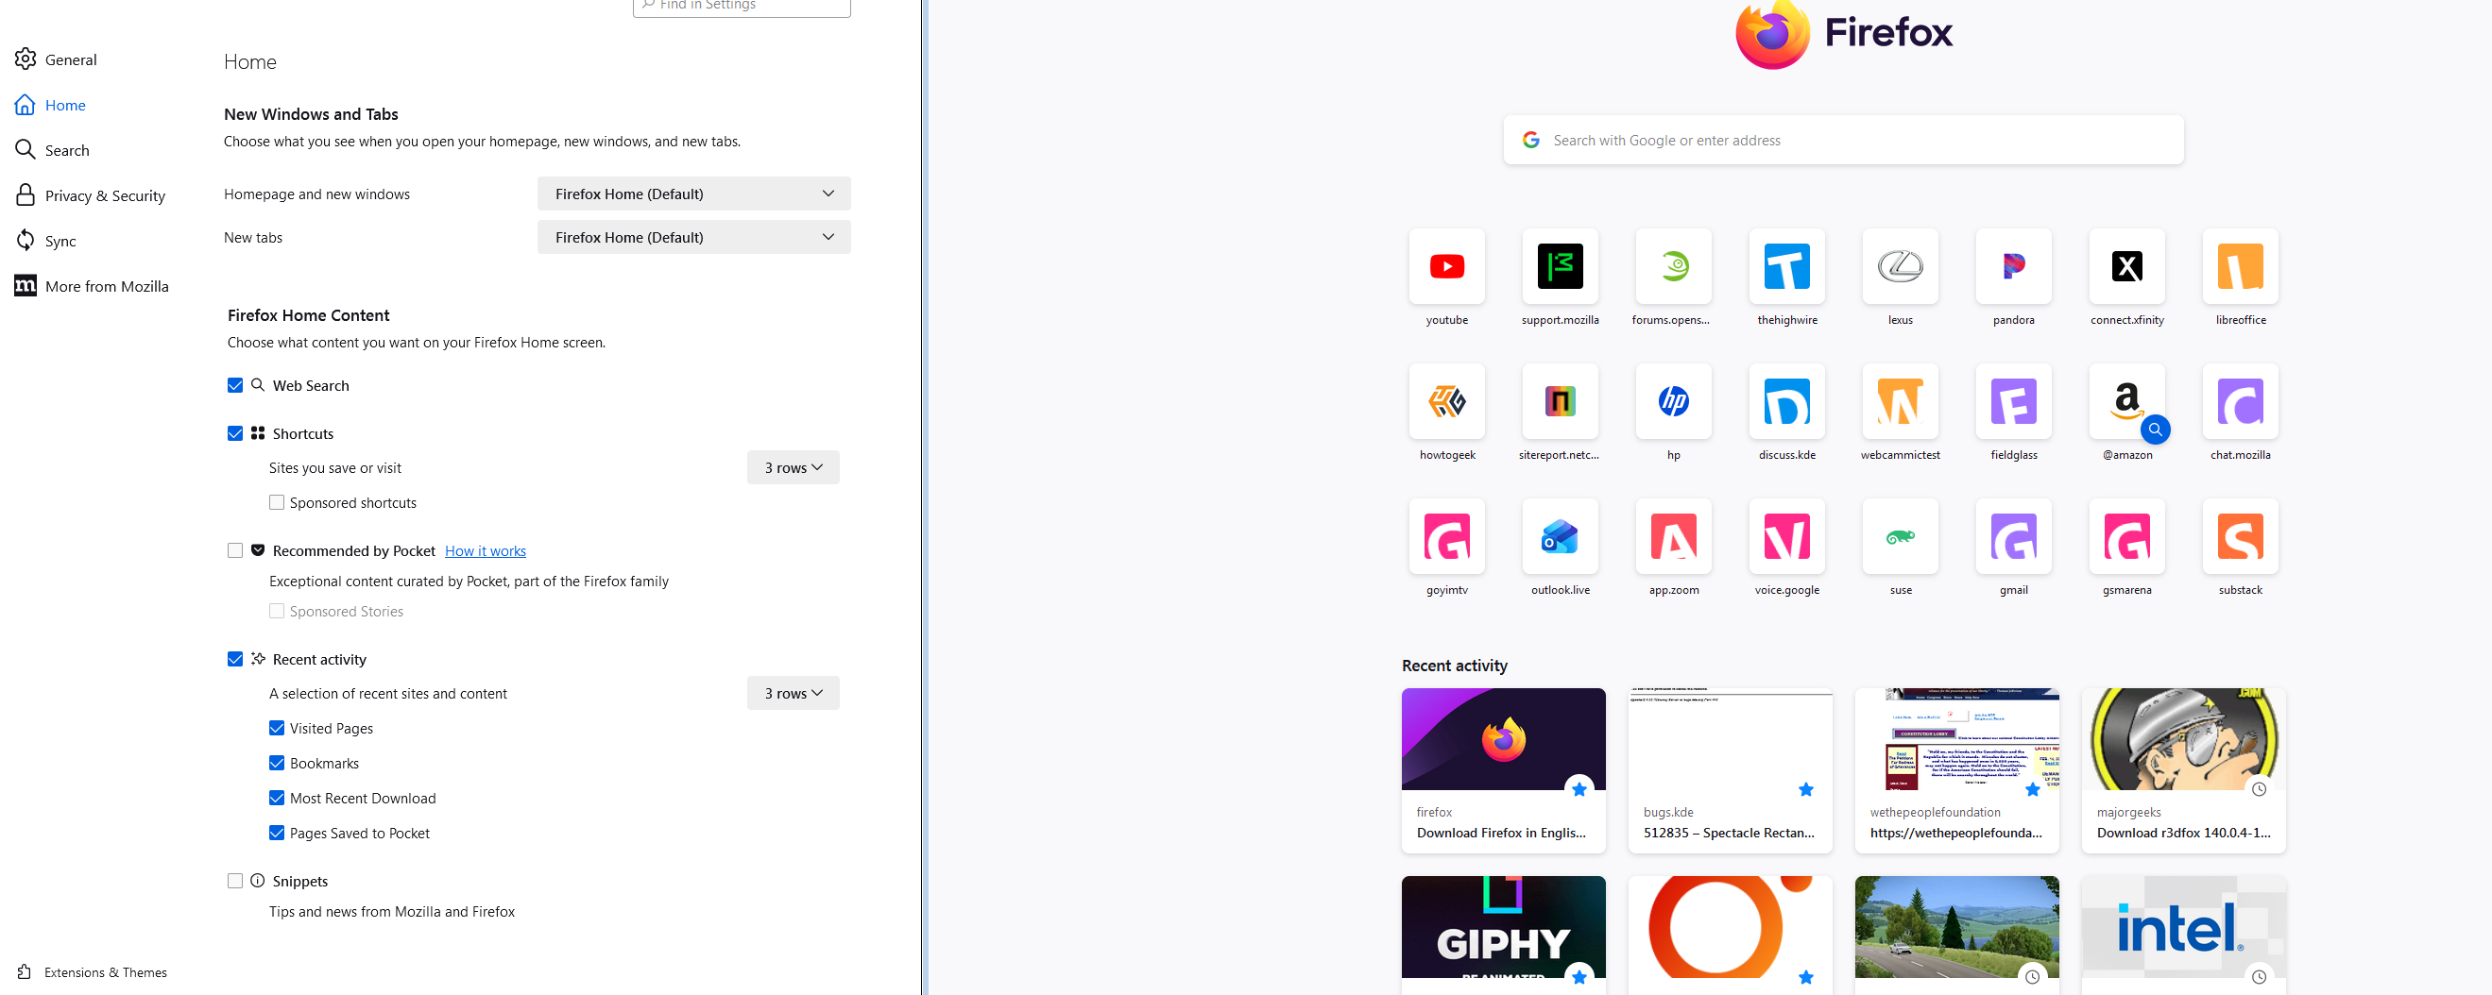
Task: Open the suse shortcut tile
Action: click(x=1900, y=536)
